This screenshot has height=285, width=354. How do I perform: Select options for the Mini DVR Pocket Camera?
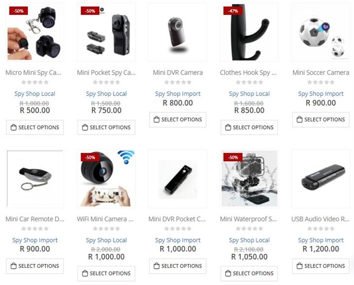177,266
